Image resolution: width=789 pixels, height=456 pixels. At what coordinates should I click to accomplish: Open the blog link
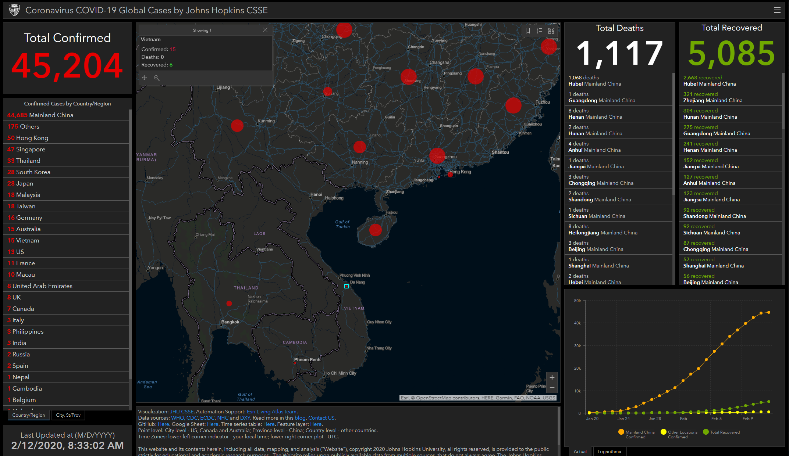point(300,418)
